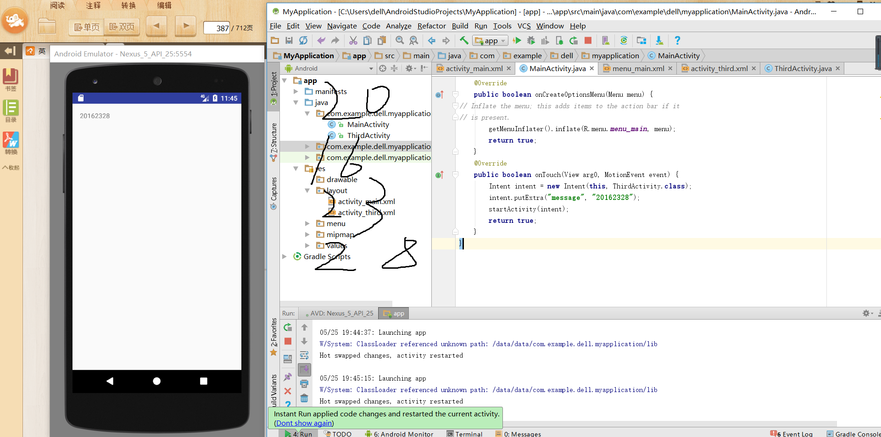Viewport: 881px width, 437px height.
Task: Click the green Run app icon
Action: tap(517, 40)
